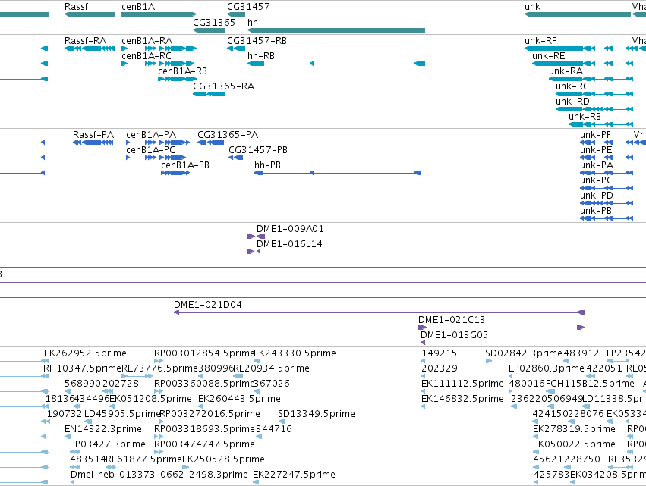The width and height of the screenshot is (646, 486).
Task: Click protein cenB1A-PA
Action: click(158, 143)
